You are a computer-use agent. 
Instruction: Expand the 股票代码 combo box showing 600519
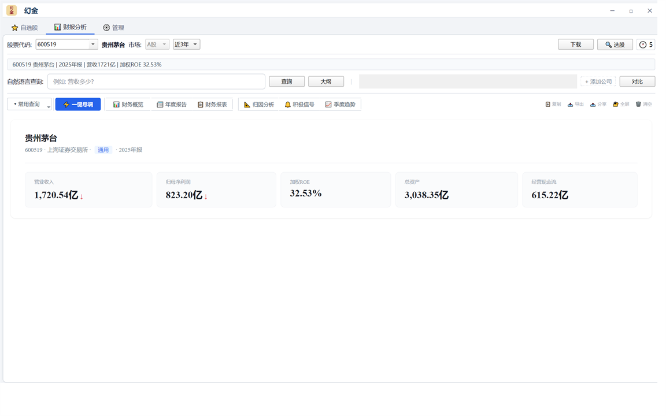pos(66,44)
